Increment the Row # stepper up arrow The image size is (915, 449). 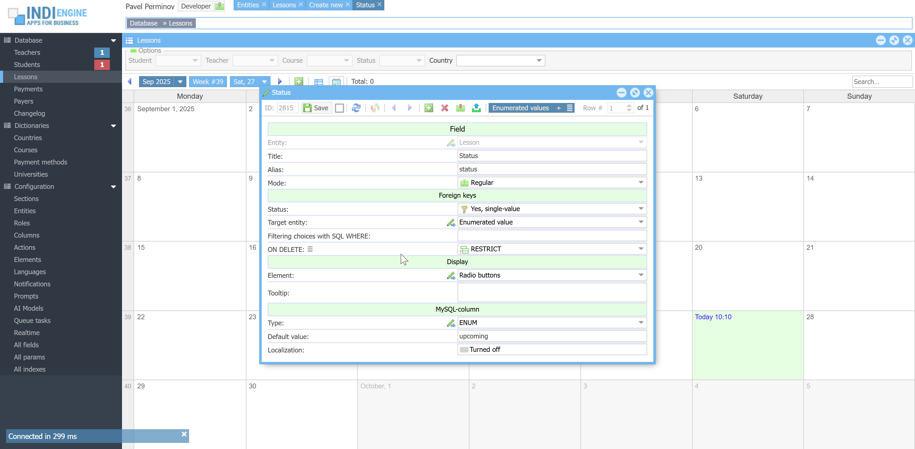(629, 105)
